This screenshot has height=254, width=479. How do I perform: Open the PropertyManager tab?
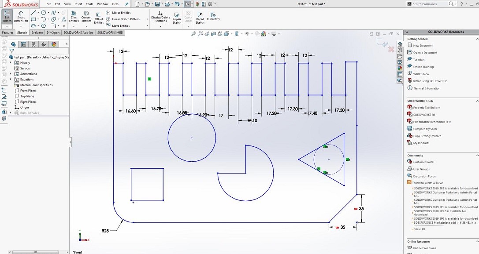[23, 44]
